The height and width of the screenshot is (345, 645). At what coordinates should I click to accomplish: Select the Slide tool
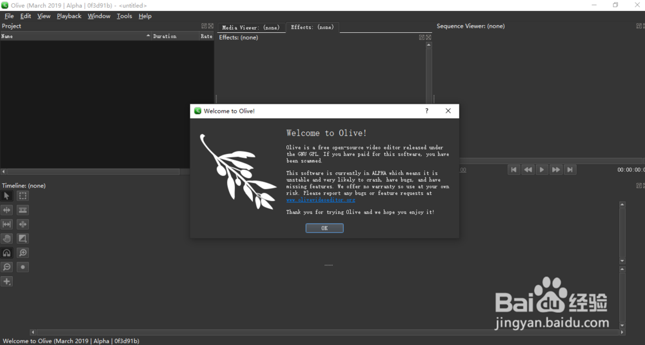tap(23, 224)
